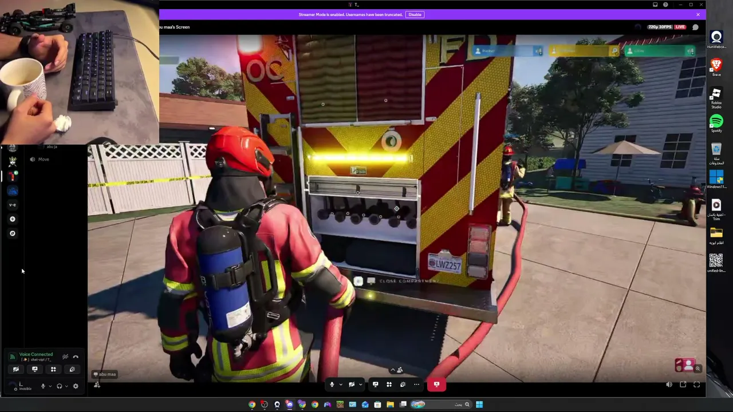Open the soundboard in the stream control bar

click(x=403, y=385)
